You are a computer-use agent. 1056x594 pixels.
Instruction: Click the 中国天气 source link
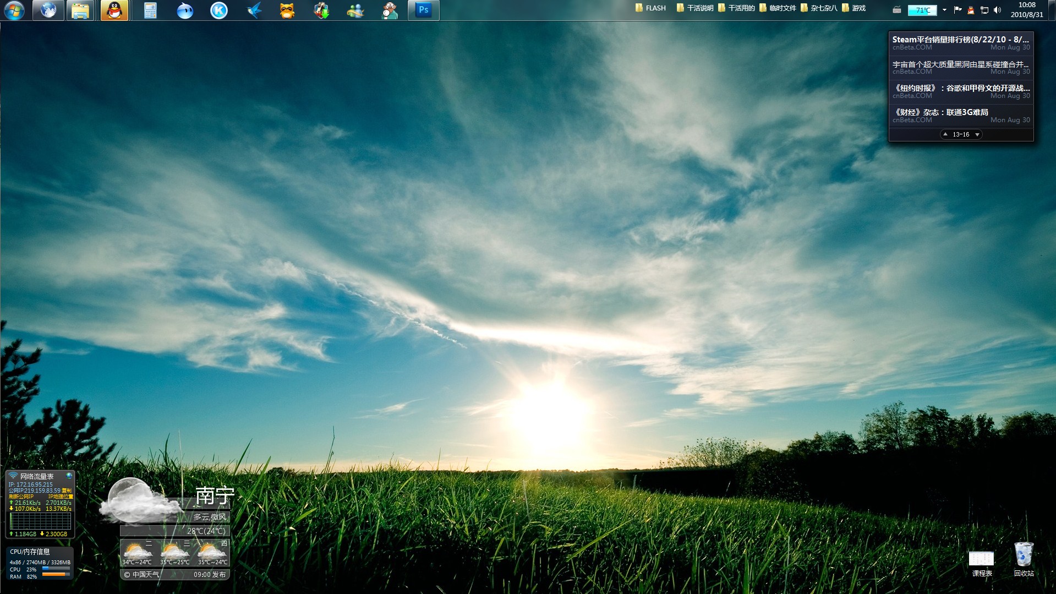(x=142, y=575)
